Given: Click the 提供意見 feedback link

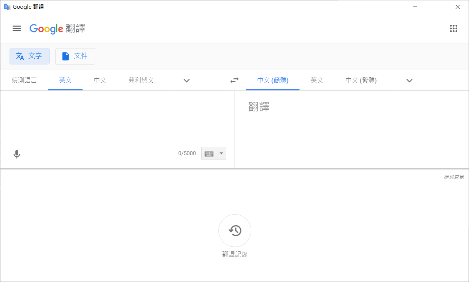Looking at the screenshot, I should coord(454,177).
